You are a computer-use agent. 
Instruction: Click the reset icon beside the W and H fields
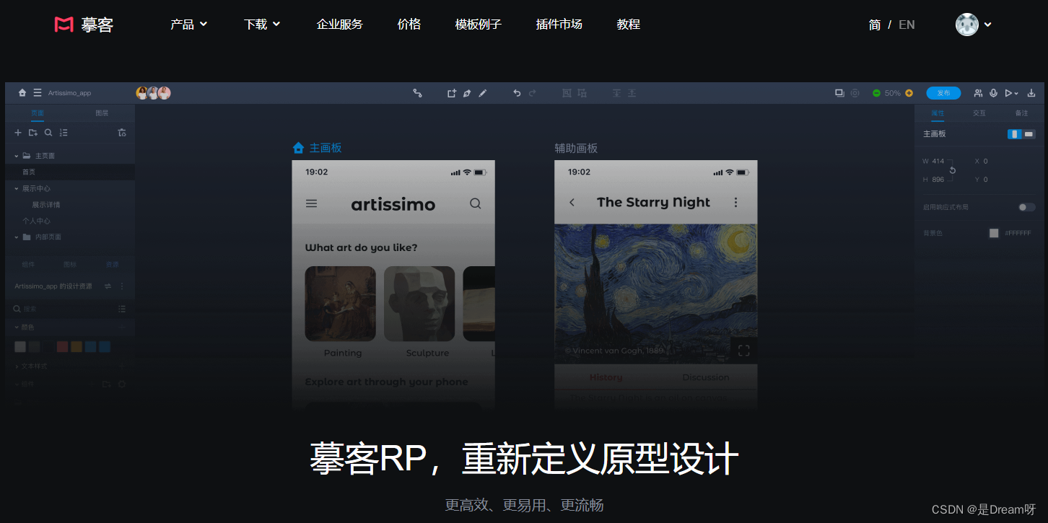tap(953, 170)
